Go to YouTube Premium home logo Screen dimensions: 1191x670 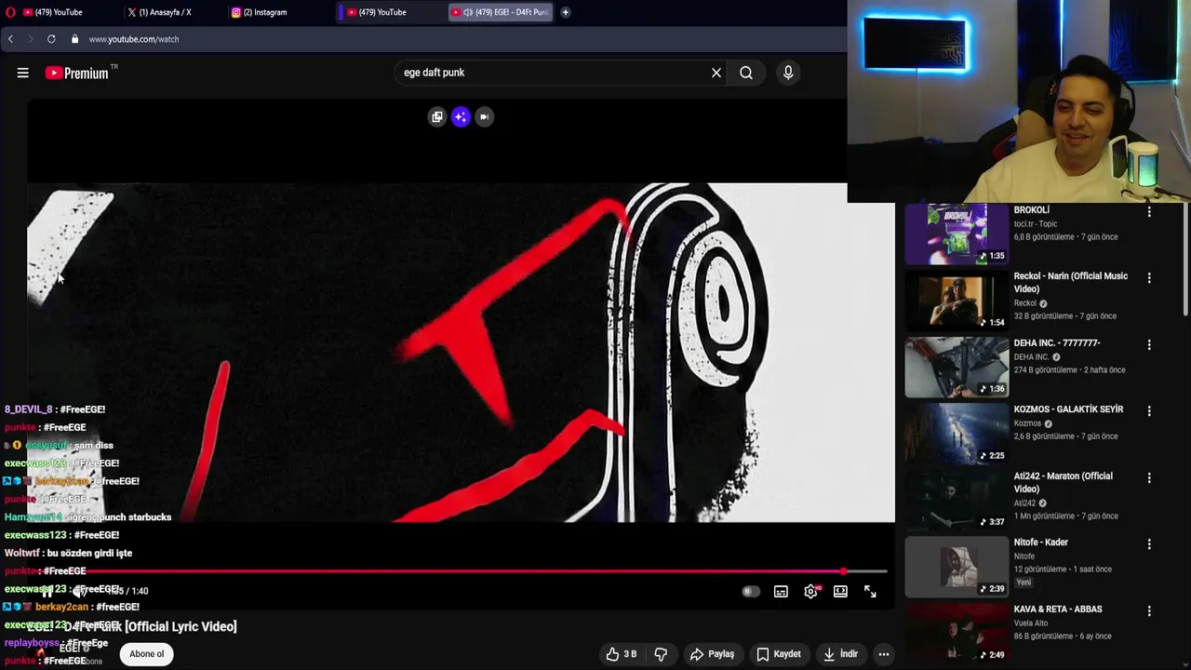tap(78, 73)
